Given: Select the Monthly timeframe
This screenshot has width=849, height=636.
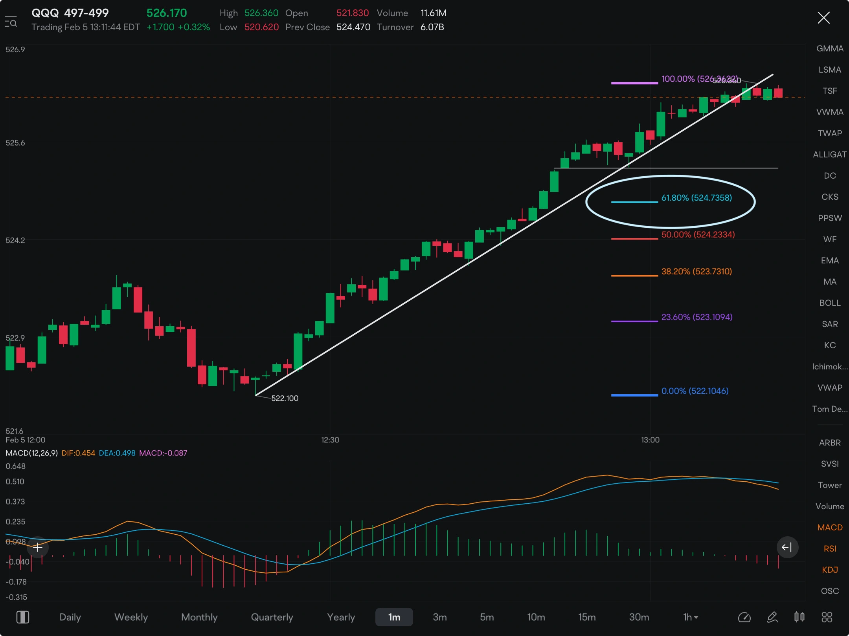Looking at the screenshot, I should 199,617.
